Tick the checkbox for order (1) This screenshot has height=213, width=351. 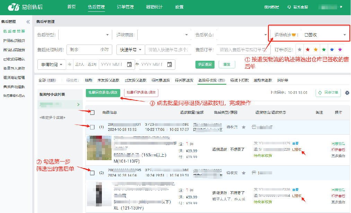(x=92, y=127)
